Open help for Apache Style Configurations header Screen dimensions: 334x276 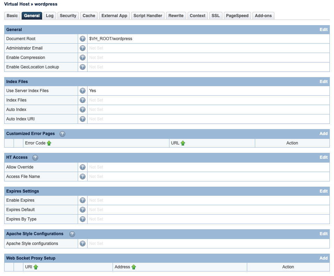click(x=72, y=234)
